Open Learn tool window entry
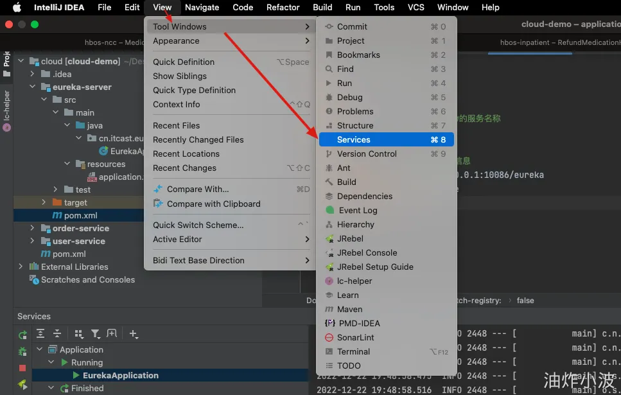This screenshot has height=395, width=621. click(x=386, y=295)
